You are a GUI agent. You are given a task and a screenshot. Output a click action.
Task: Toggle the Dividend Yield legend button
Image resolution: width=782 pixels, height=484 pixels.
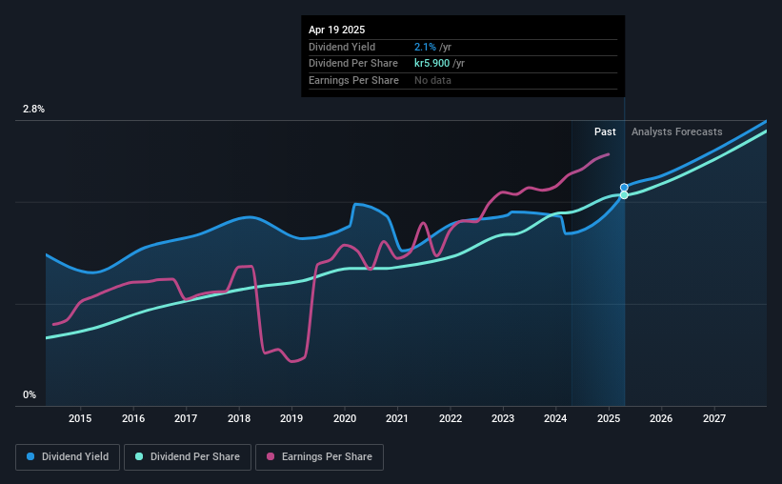[x=68, y=457]
